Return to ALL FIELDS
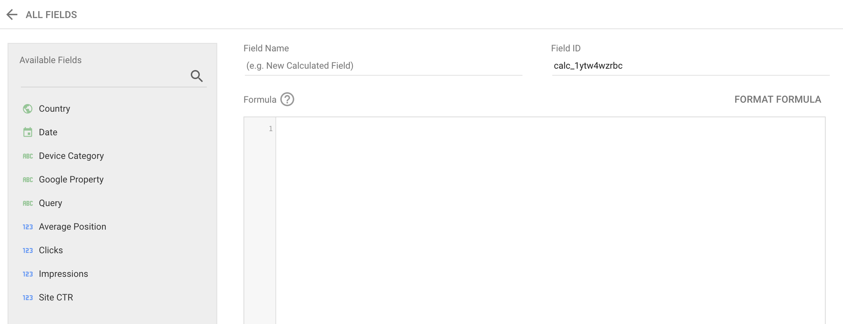Screen dimensions: 843x324 [x=51, y=15]
